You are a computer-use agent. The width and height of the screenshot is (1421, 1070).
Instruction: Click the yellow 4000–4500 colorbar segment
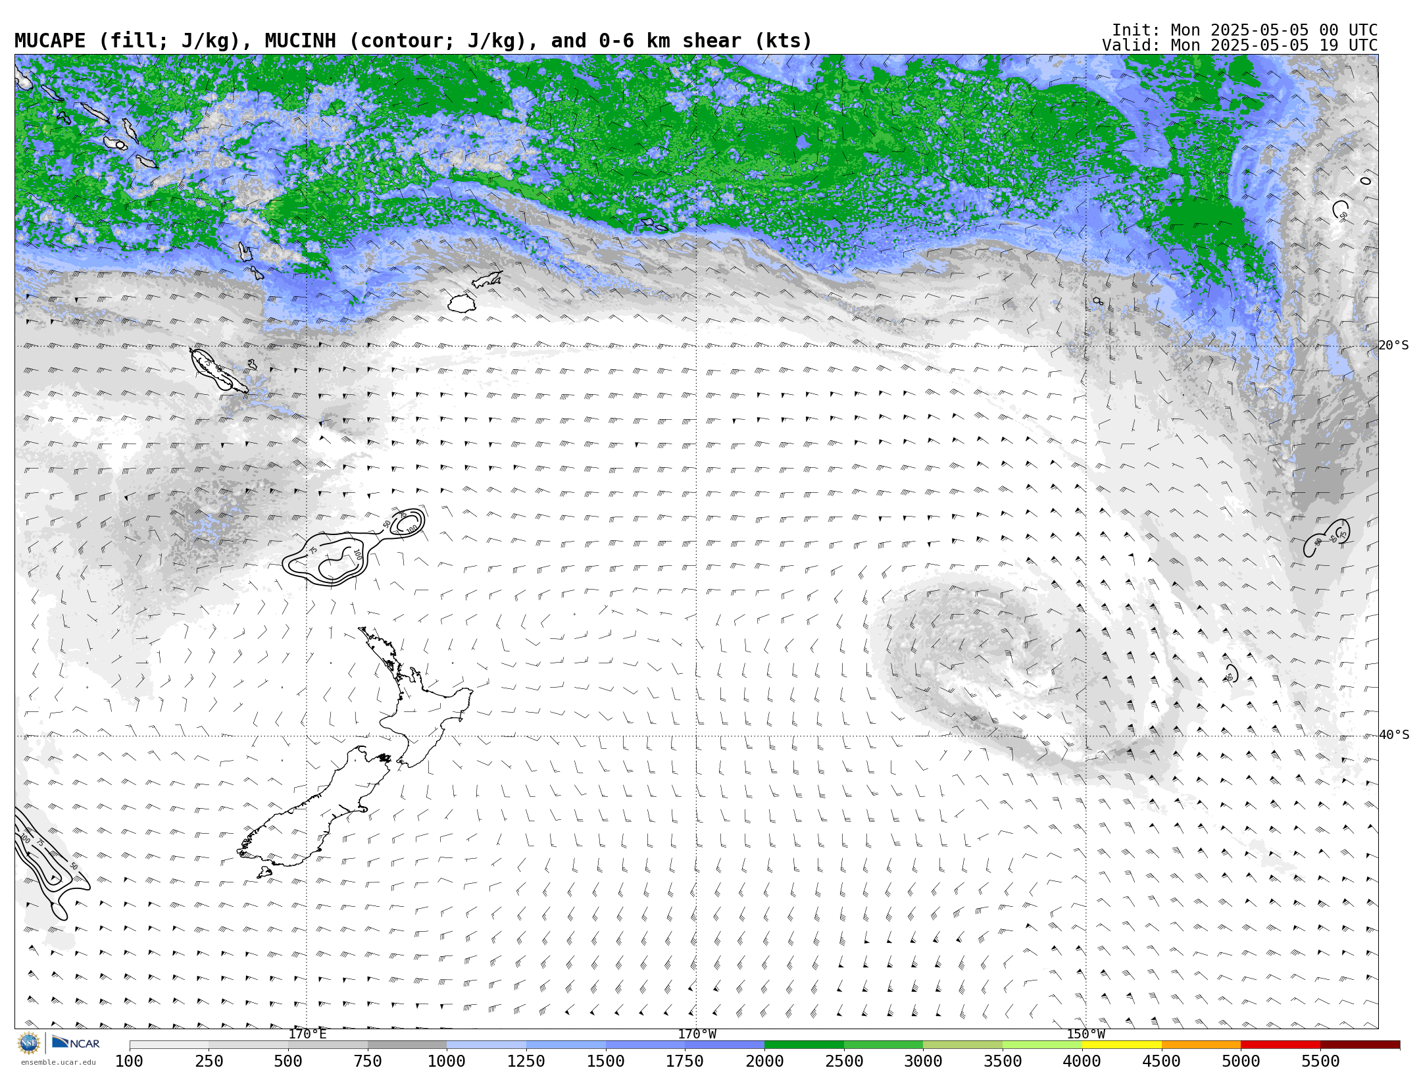tap(1122, 1045)
